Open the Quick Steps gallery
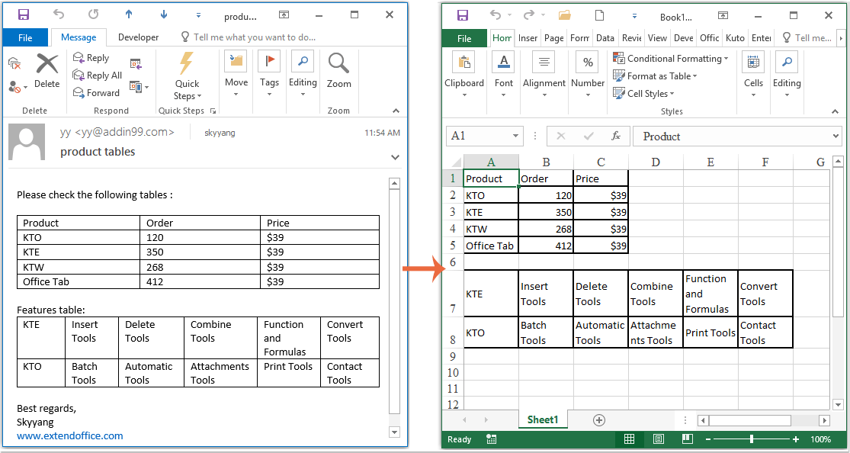 [187, 77]
